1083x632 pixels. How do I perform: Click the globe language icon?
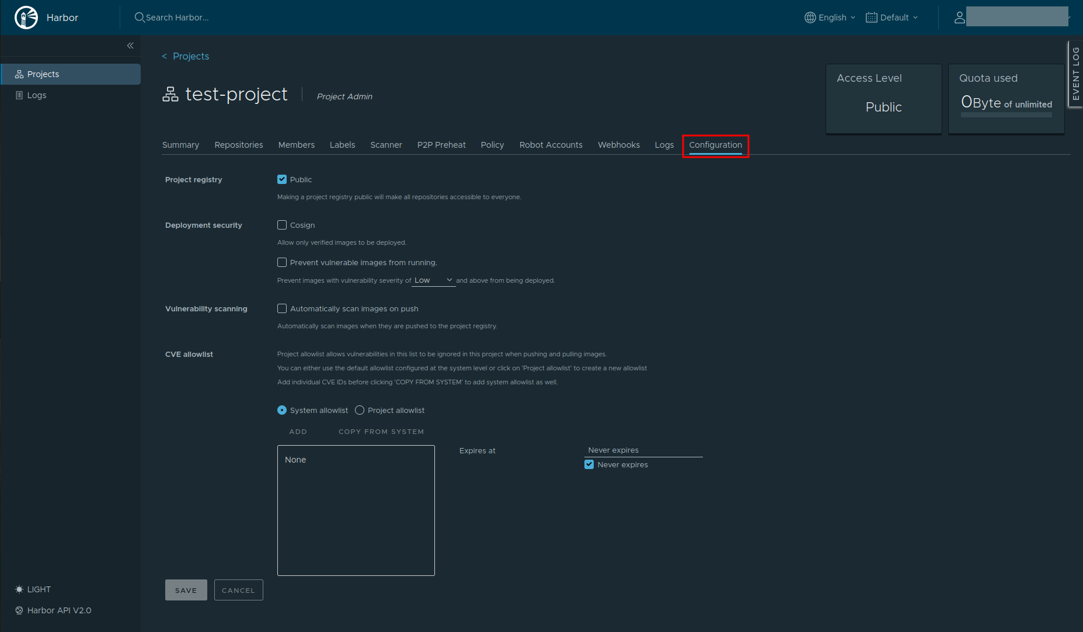click(x=810, y=18)
